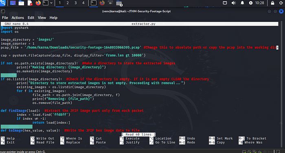Click the 10:28 clock in the panel
This screenshot has width=285, height=153.
click(260, 3)
